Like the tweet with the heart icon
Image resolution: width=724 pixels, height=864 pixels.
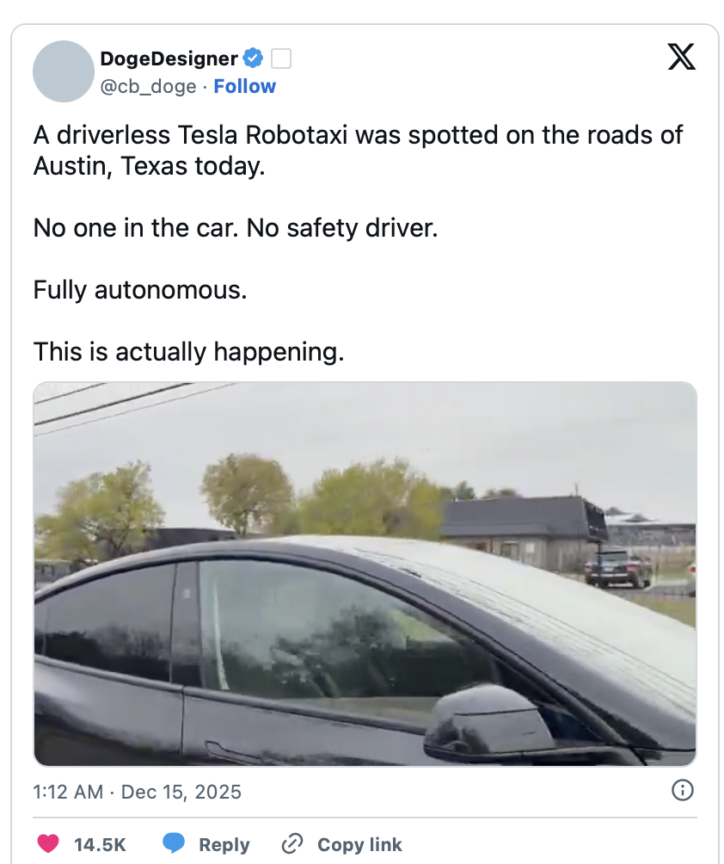tap(48, 844)
